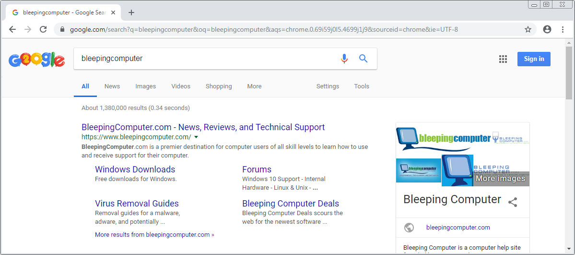Image resolution: width=575 pixels, height=255 pixels.
Task: Open the Bleeping Computer Deals sitelink
Action: (291, 204)
